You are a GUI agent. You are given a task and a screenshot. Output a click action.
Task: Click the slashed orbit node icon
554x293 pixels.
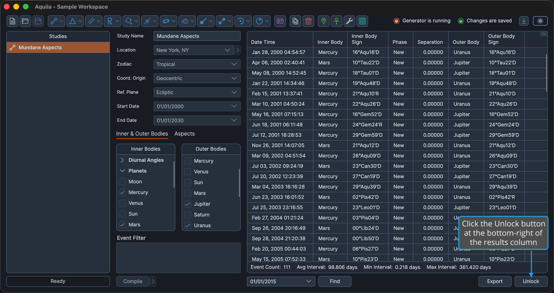(x=150, y=21)
